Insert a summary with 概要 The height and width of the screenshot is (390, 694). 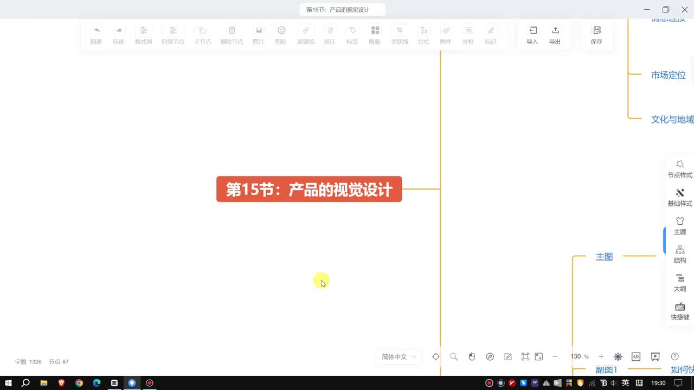click(x=375, y=35)
